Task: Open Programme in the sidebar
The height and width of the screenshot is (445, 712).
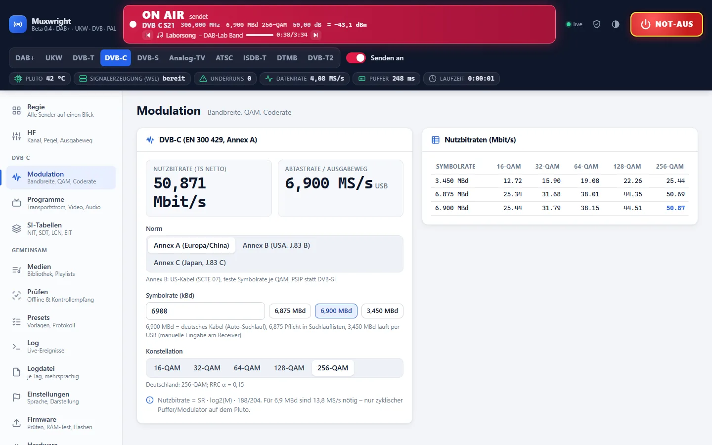Action: 61,203
